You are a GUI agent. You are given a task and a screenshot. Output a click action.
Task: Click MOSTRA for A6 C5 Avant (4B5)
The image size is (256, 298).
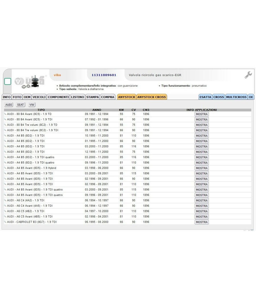[x=202, y=217]
